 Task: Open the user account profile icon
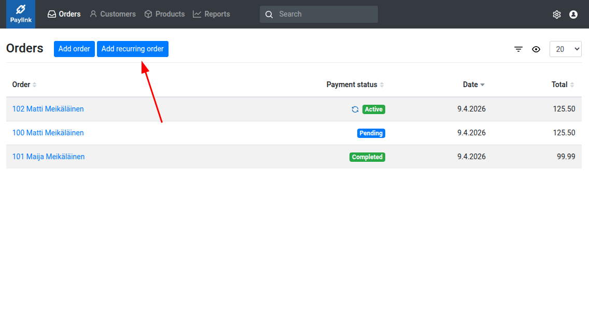coord(573,15)
